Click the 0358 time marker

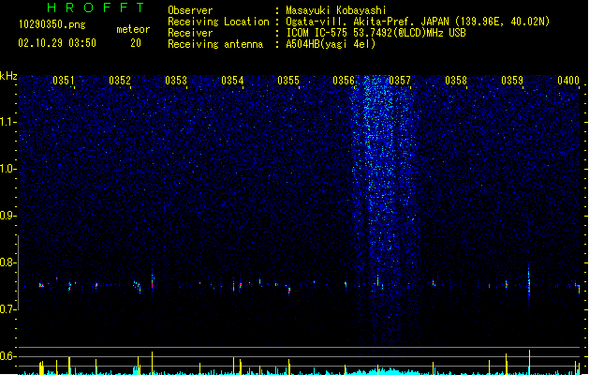[x=456, y=81]
